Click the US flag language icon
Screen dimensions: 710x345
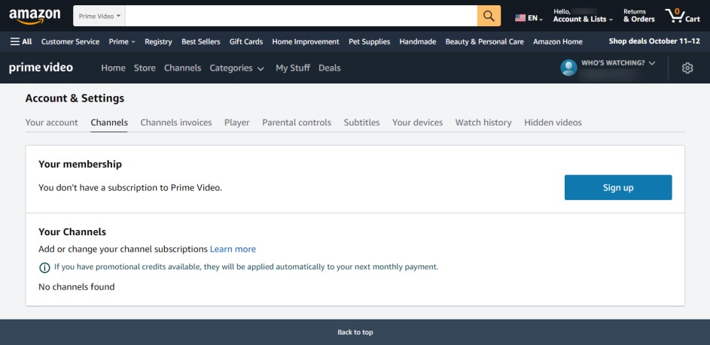[x=520, y=18]
